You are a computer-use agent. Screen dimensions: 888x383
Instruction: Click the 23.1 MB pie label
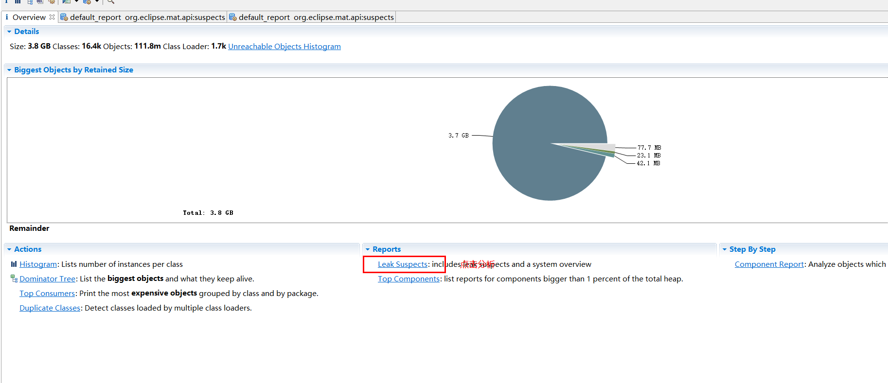pos(649,156)
